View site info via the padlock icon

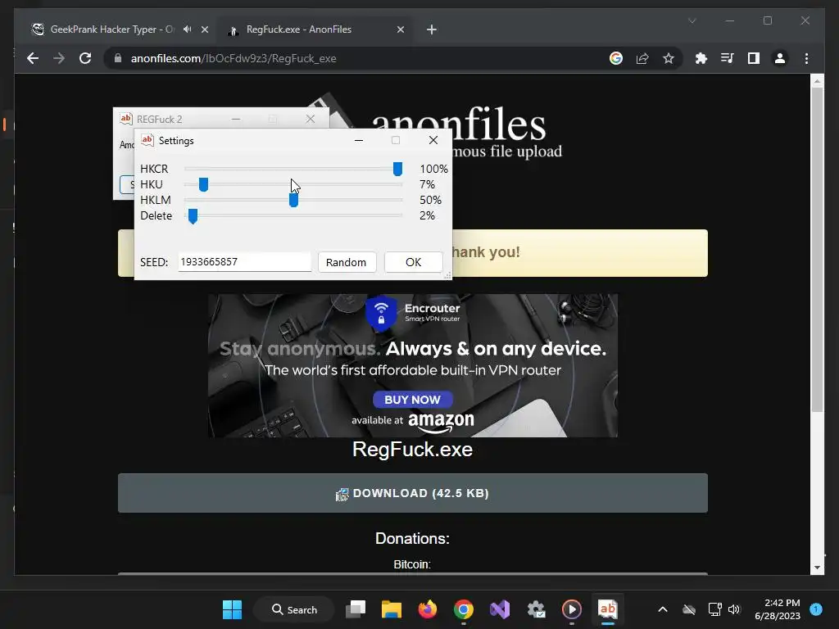point(118,58)
